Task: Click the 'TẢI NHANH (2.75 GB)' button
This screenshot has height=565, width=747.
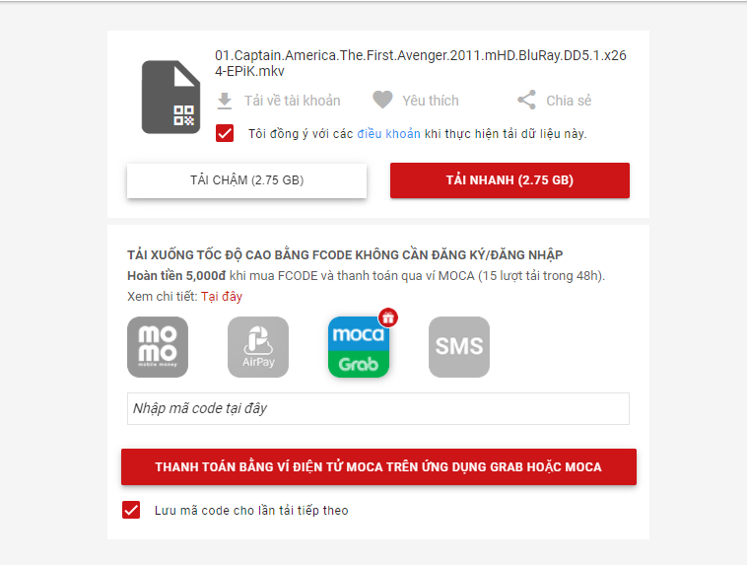Action: point(509,180)
